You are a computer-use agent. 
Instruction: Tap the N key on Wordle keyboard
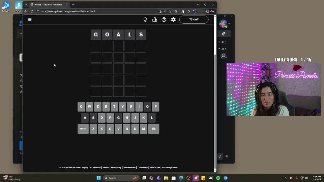pos(135,129)
